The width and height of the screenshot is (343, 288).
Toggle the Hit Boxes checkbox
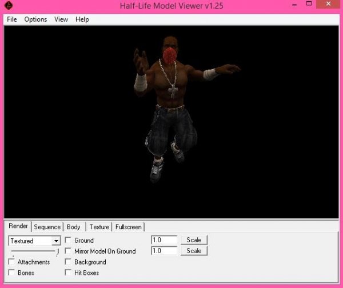68,273
